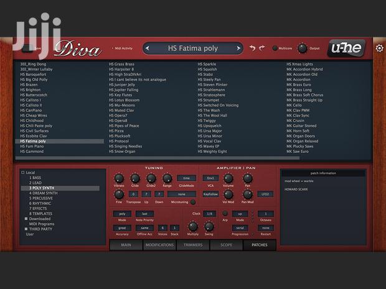The width and height of the screenshot is (386, 289).
Task: Open the GlideMode 'time' dropdown
Action: (x=186, y=178)
